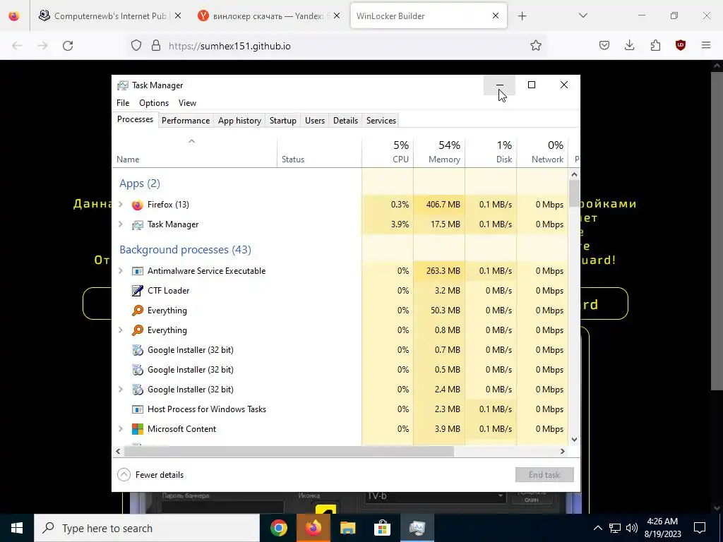
Task: Click the Firefox icon in Apps list
Action: (138, 205)
